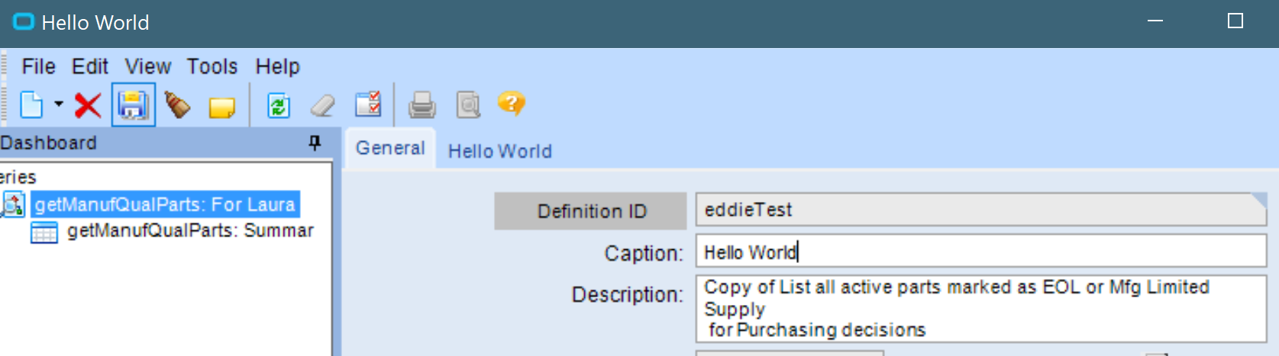Click the broom clean-up icon
The image size is (1279, 356).
point(177,104)
